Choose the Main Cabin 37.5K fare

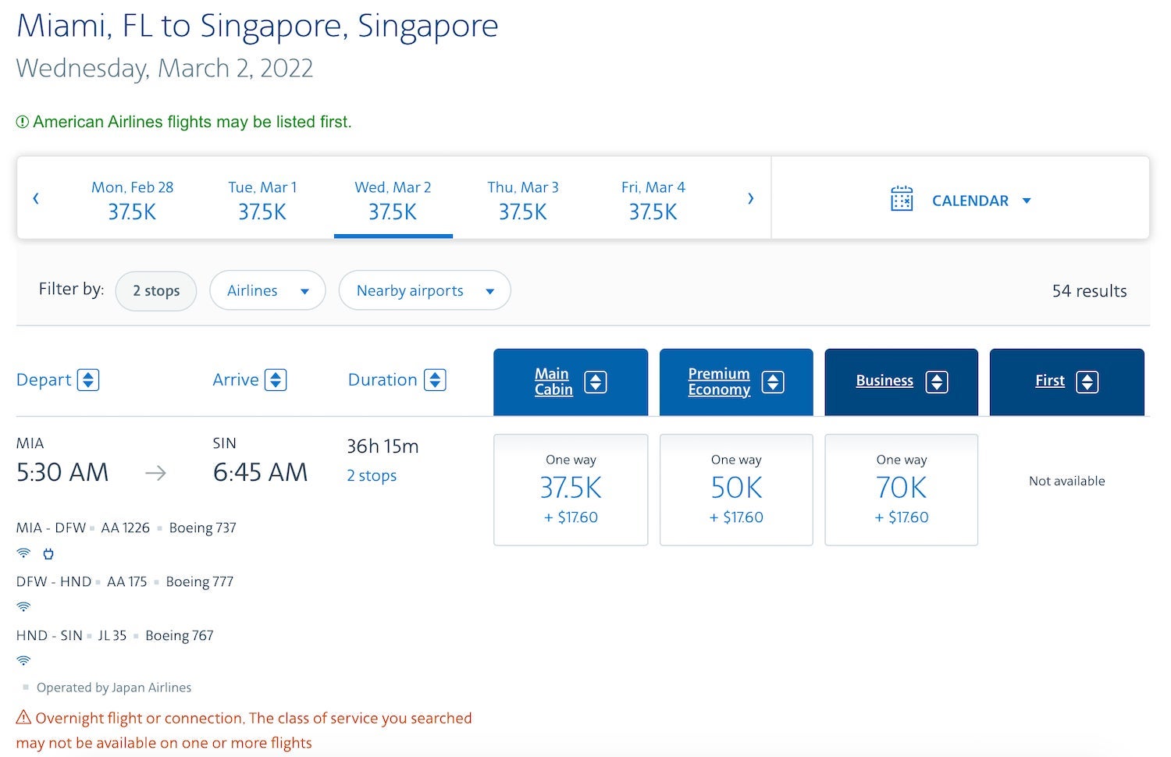571,489
